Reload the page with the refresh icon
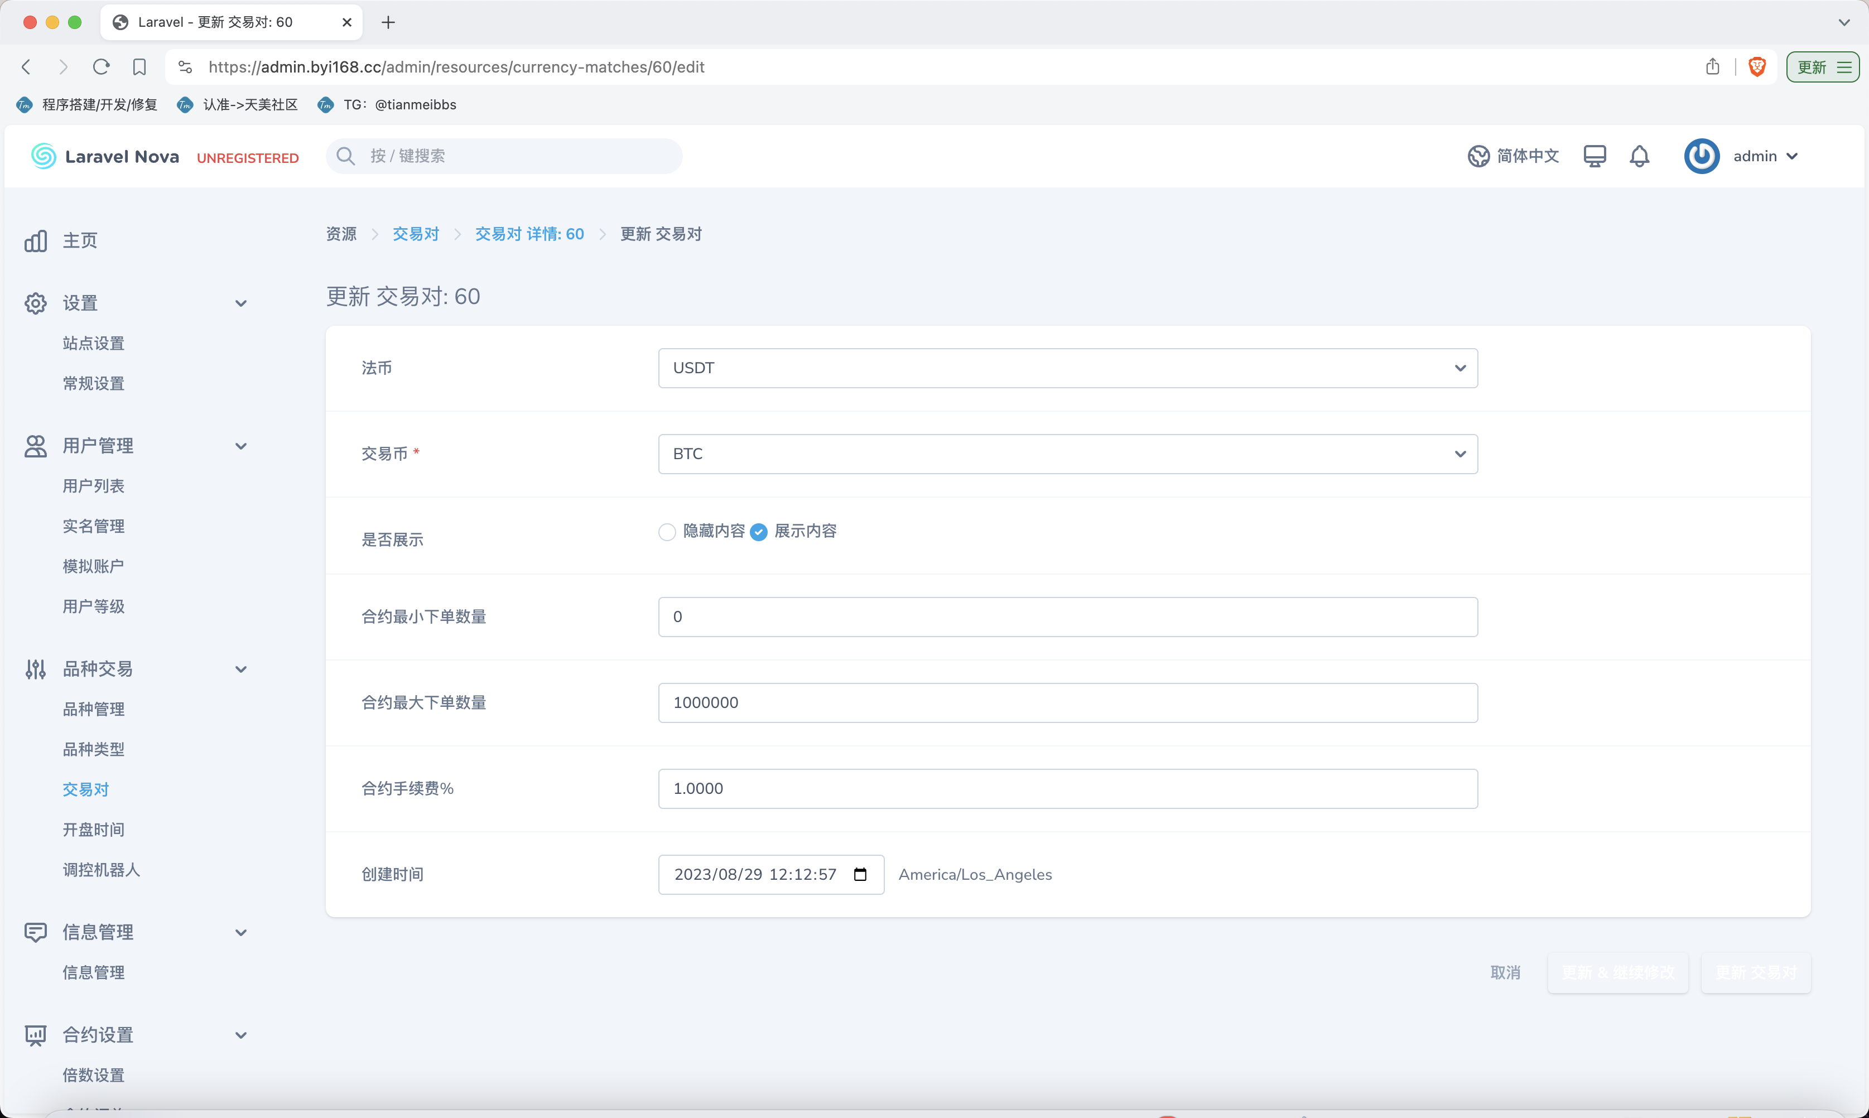1869x1118 pixels. 101,67
